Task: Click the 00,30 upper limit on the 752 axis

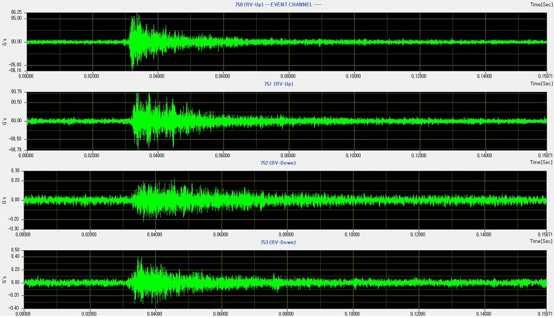Action: tap(15, 170)
